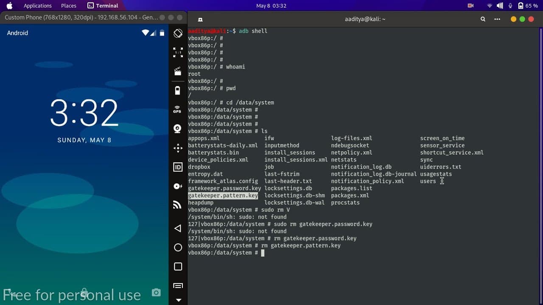This screenshot has width=543, height=305.
Task: Click shortcut_service.xml in the listing
Action: click(x=452, y=153)
